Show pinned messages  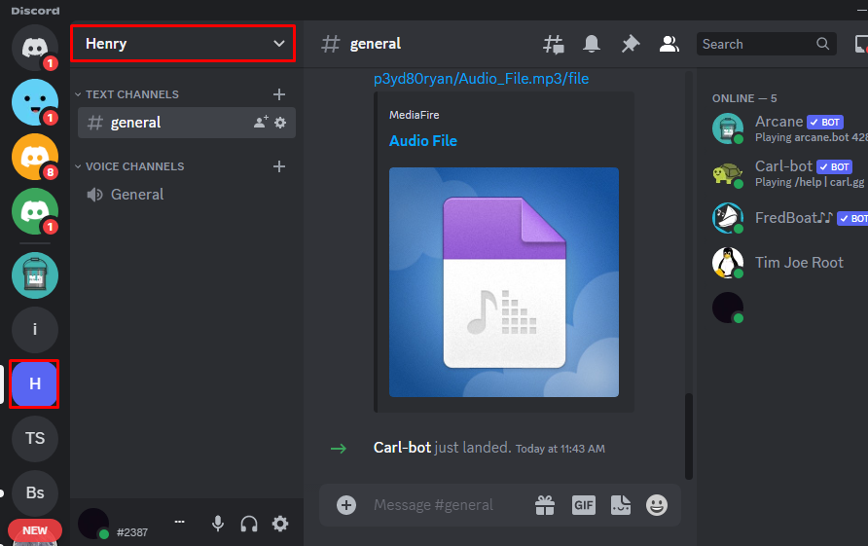pyautogui.click(x=630, y=44)
